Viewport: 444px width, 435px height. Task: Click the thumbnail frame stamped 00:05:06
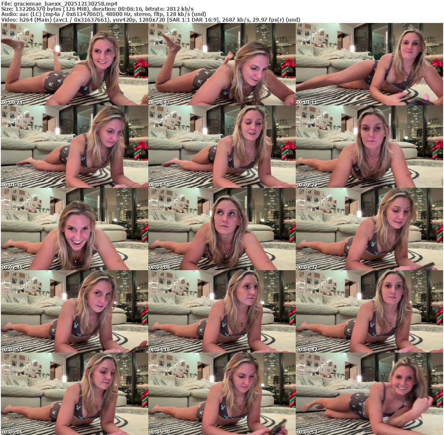[75, 394]
